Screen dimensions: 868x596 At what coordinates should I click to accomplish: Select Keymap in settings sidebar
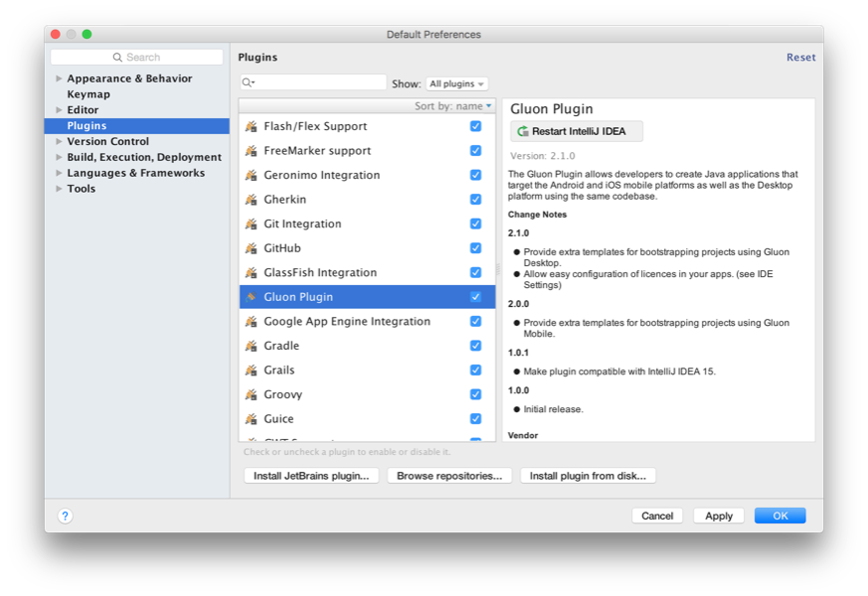click(x=88, y=94)
